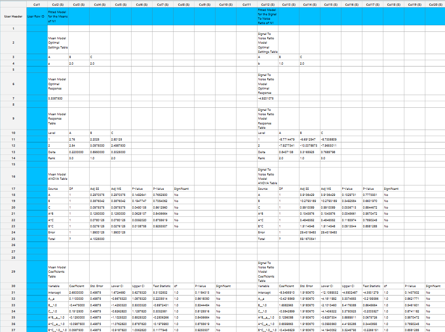
Task: Click the F-Value 0.3492584
Action: [x=351, y=201]
